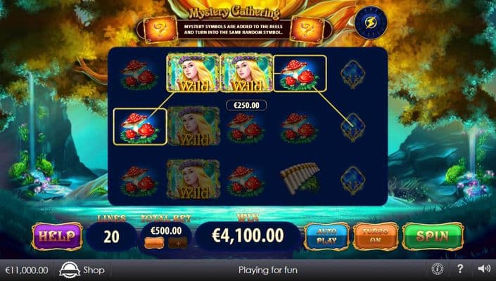Click the first top-row Wild fairy symbol
496x281 pixels.
point(193,73)
